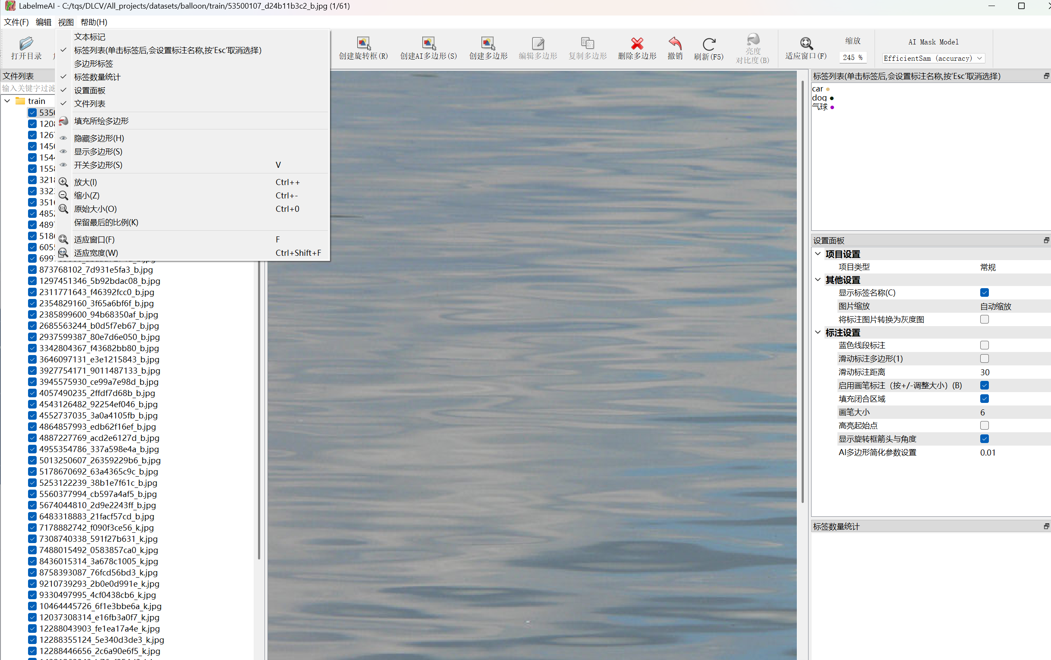Viewport: 1051px width, 660px height.
Task: Click the purple dot beside 气球
Action: pyautogui.click(x=832, y=107)
